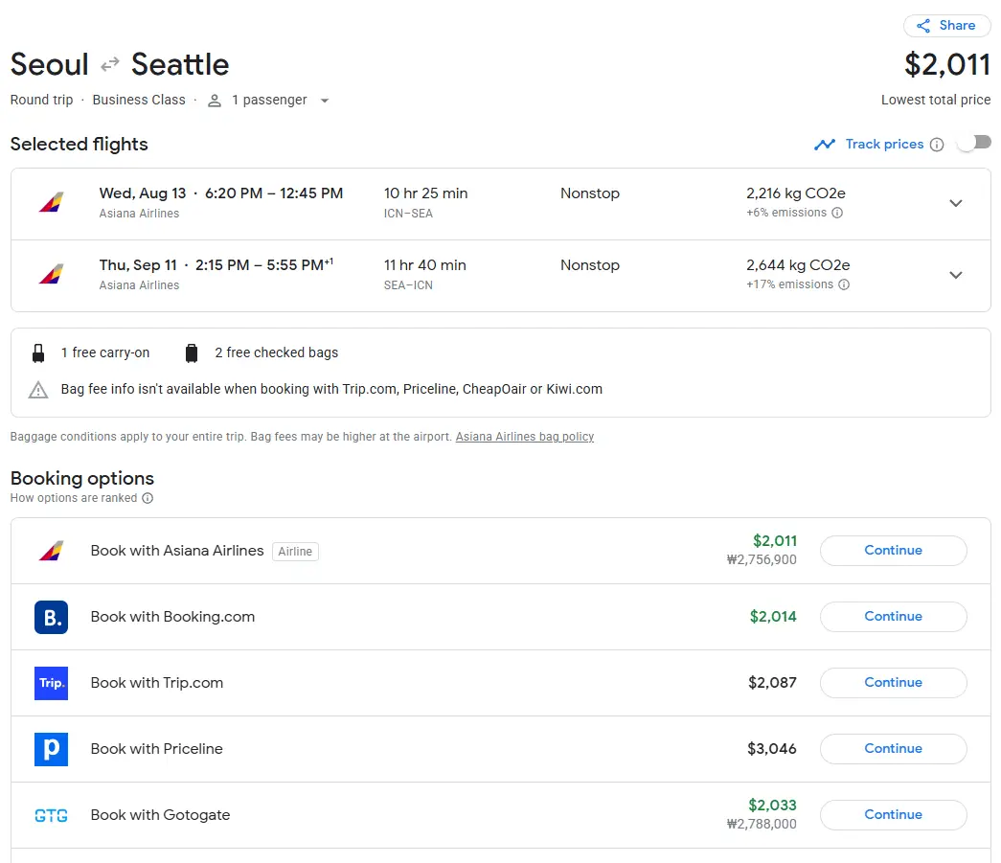Click the $2,033 Gotogate price
The image size is (1001, 863).
coord(772,806)
